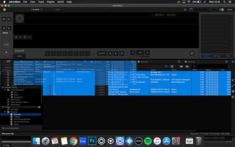Switch to the INFO panel tab
Image resolution: width=235 pixels, height=147 pixels.
point(228,56)
